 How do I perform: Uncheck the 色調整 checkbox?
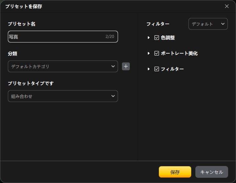click(157, 38)
